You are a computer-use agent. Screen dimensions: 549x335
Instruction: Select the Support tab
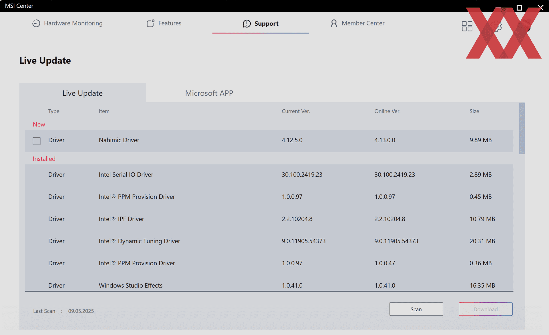point(260,24)
